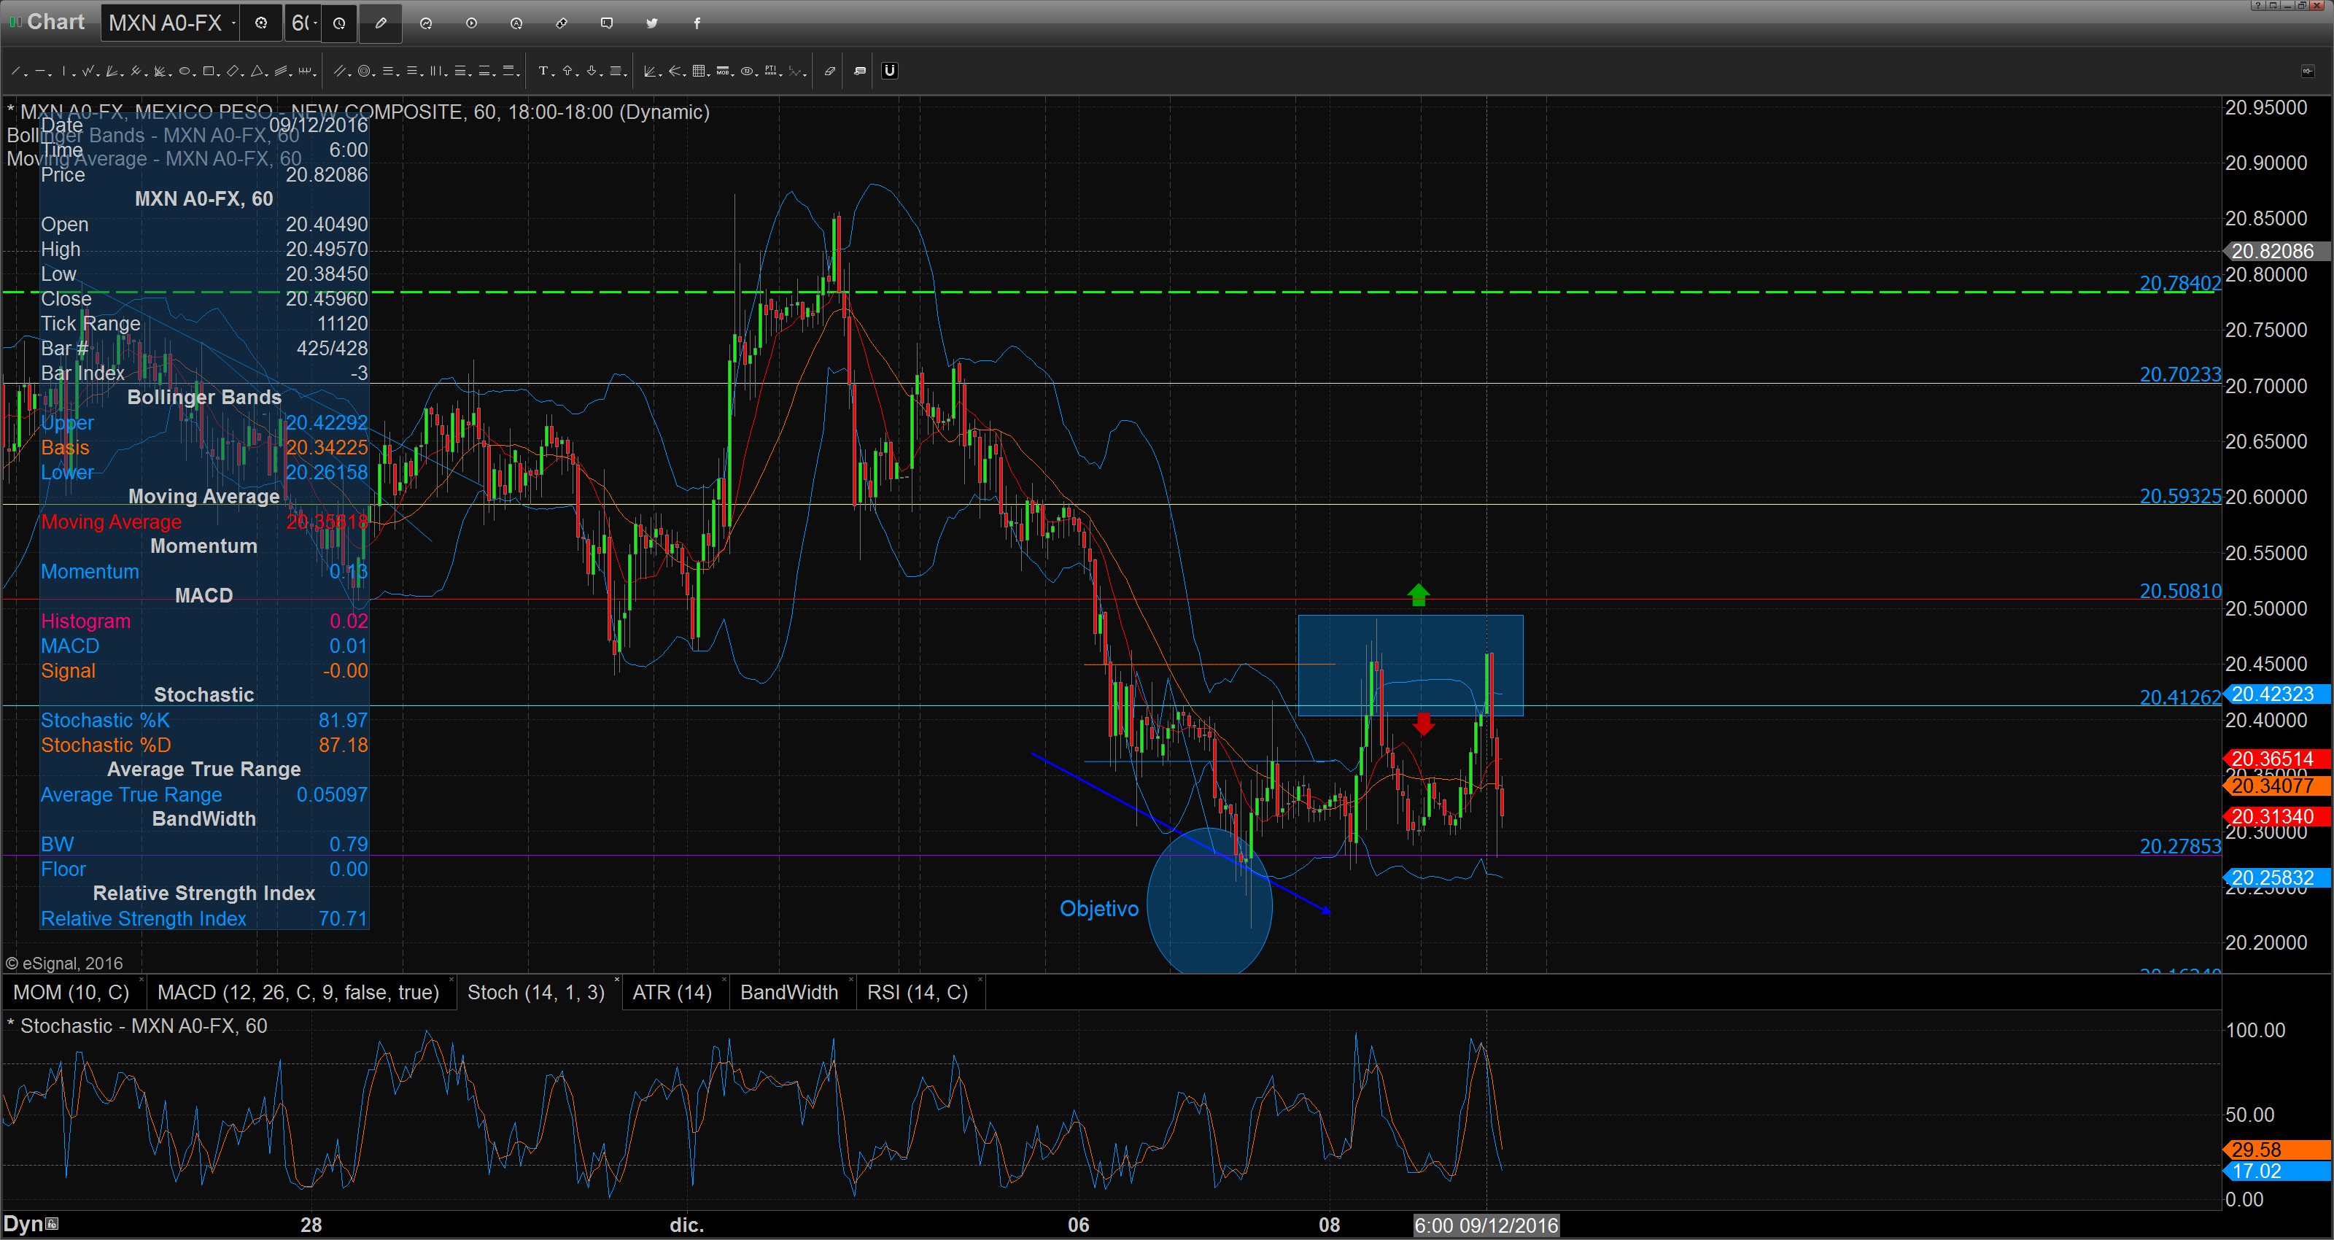Click the 20.59325 yellow line price label
2334x1240 pixels.
tap(2180, 496)
